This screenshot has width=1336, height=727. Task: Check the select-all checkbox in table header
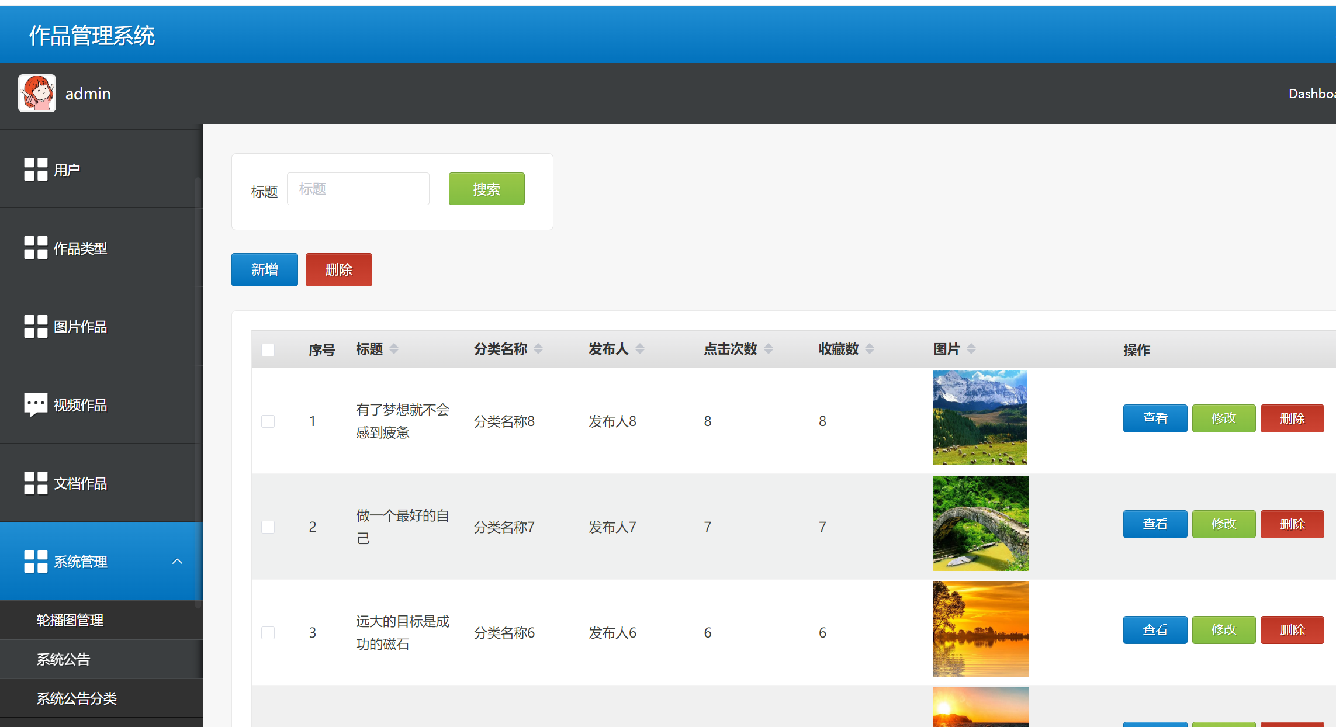point(268,349)
